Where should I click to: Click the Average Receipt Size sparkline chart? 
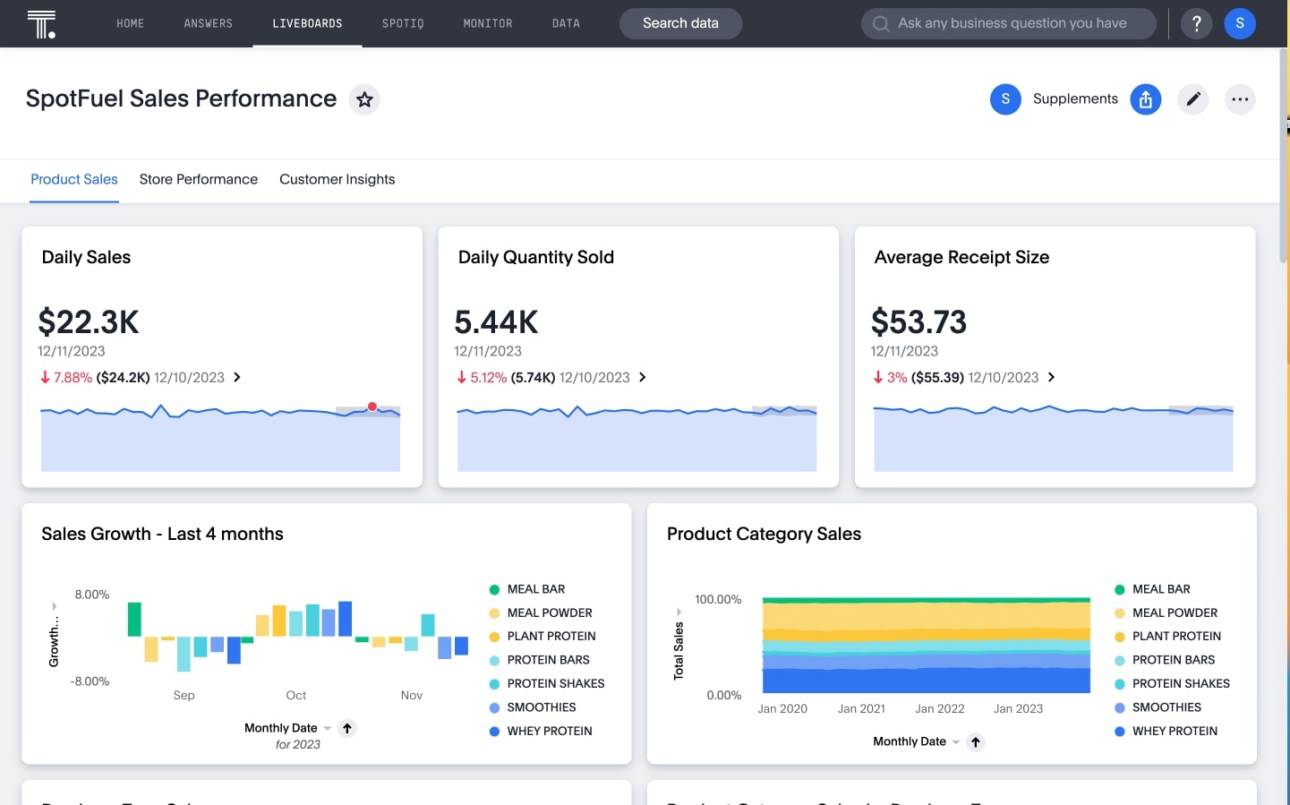pyautogui.click(x=1054, y=438)
